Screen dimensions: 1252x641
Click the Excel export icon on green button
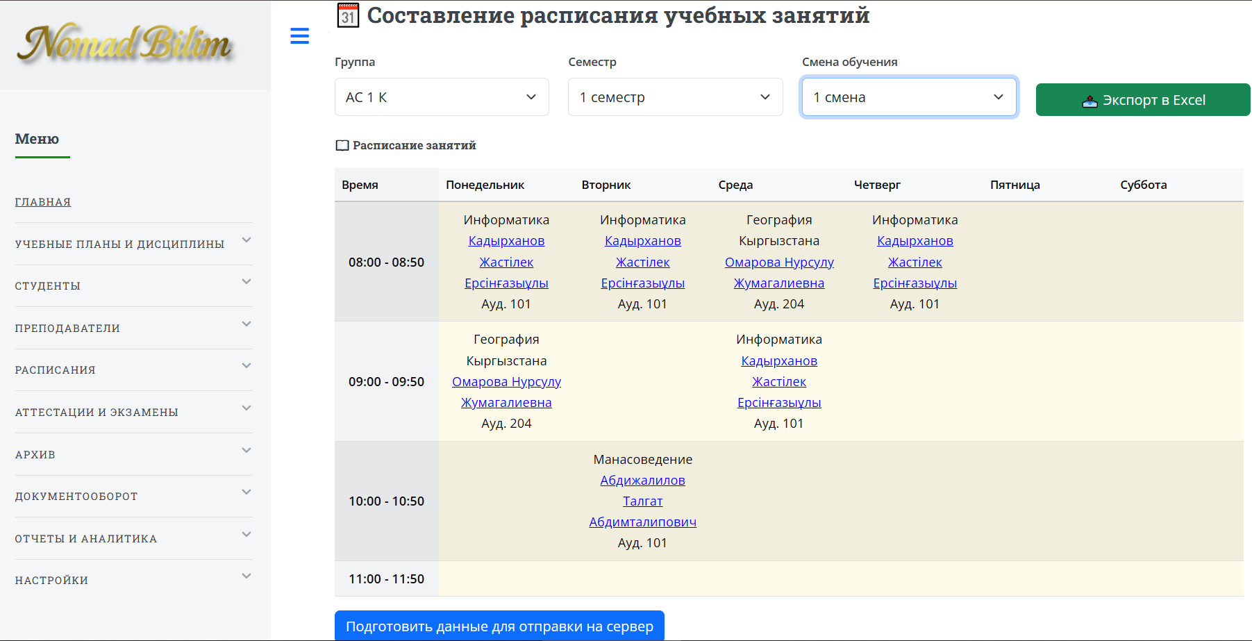coord(1090,101)
